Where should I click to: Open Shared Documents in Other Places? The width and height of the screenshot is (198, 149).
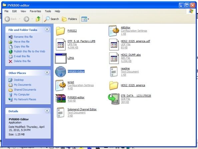pos(25,90)
